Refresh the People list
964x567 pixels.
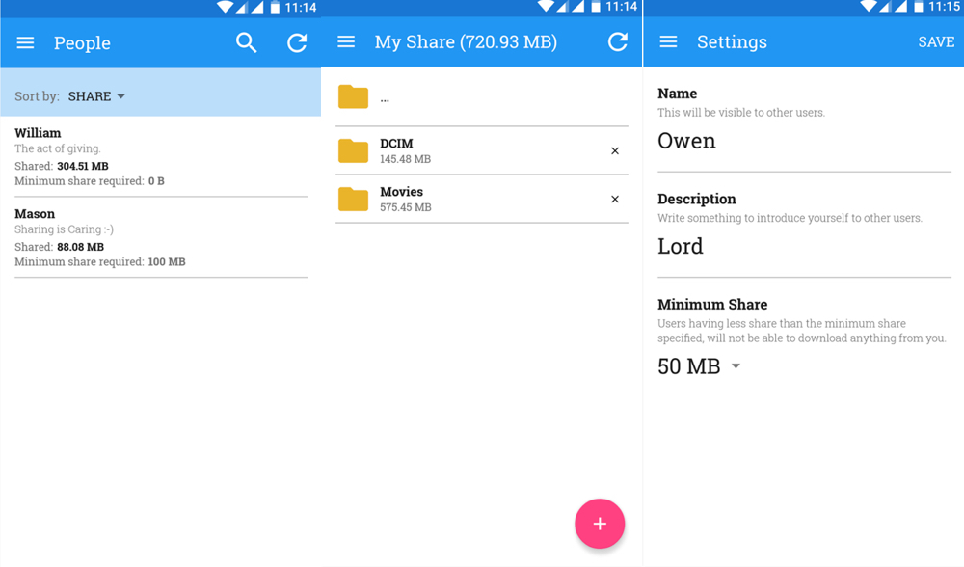click(x=297, y=42)
